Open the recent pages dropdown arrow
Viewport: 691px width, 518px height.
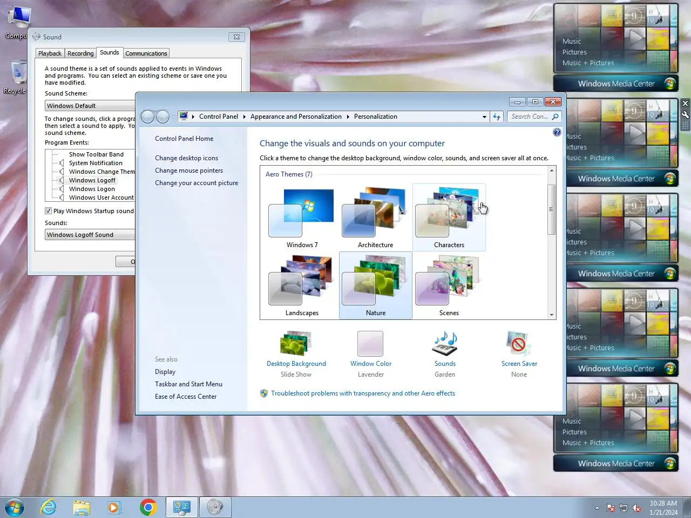coord(173,117)
